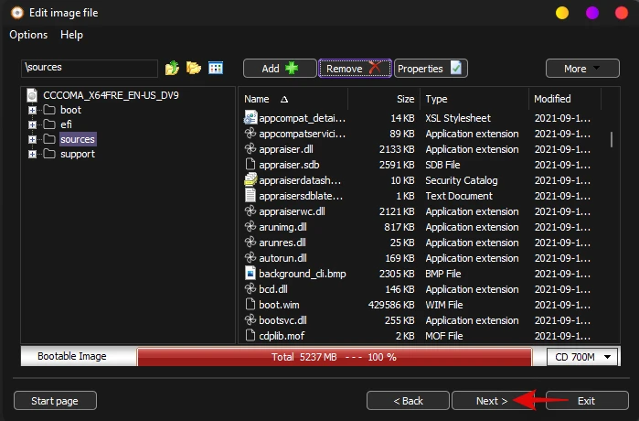
Task: Click the CCCOMA_X64FRE_EN-US_DV9 disc root icon
Action: click(x=33, y=94)
